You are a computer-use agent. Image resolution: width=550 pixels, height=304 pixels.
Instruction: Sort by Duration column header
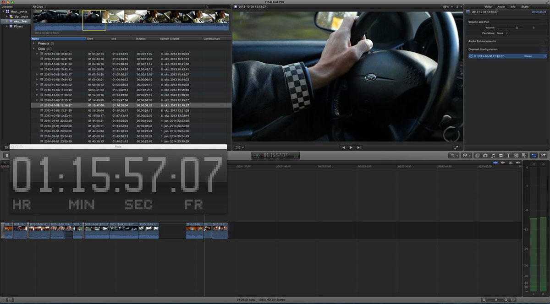click(x=147, y=38)
